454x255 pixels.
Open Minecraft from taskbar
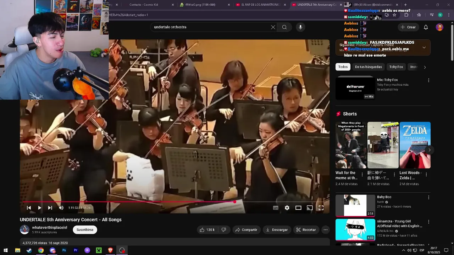(x=99, y=250)
